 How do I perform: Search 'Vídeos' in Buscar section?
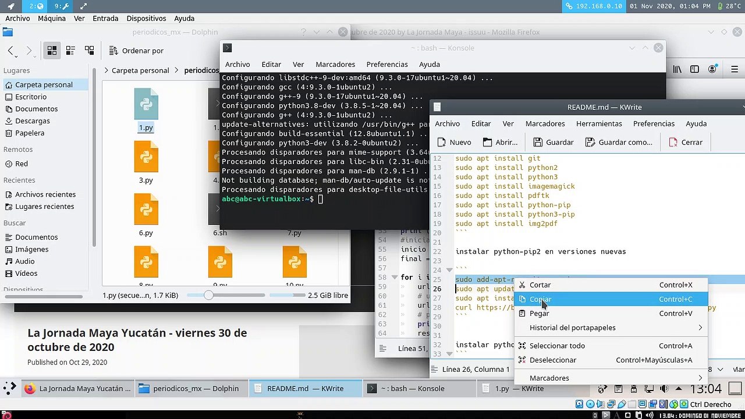click(x=26, y=273)
